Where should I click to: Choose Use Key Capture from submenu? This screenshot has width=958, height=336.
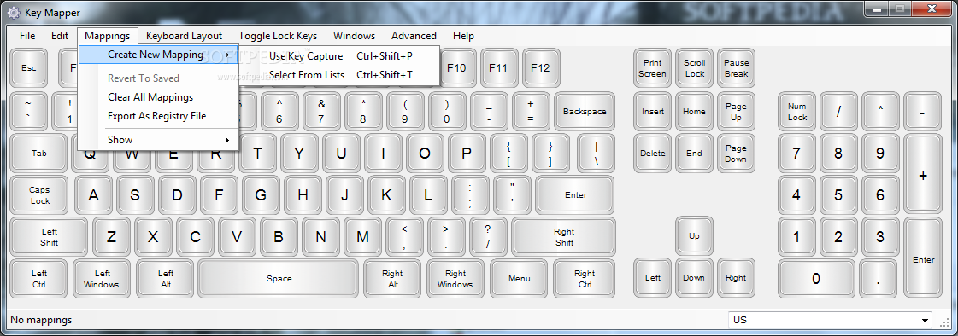pyautogui.click(x=339, y=56)
